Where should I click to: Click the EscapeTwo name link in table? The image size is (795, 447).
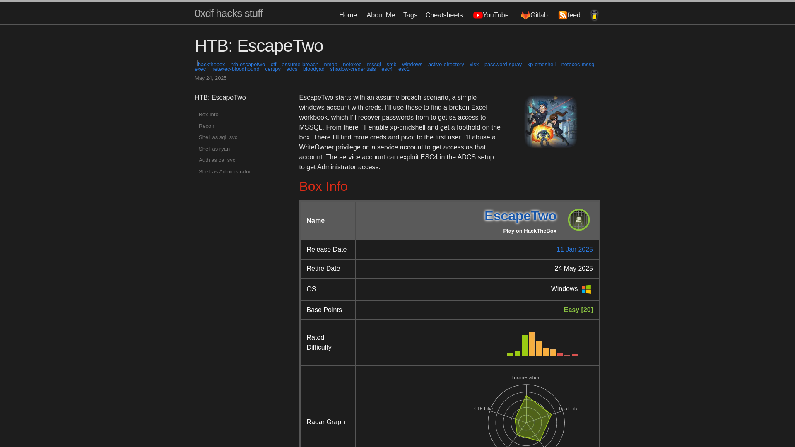(520, 216)
